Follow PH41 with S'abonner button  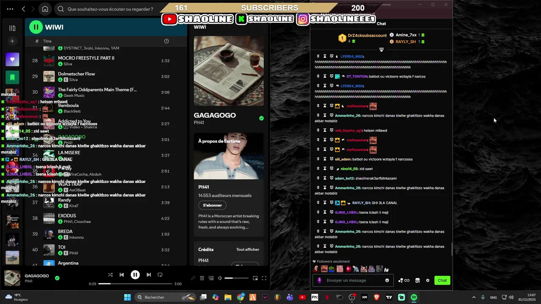coord(212,205)
